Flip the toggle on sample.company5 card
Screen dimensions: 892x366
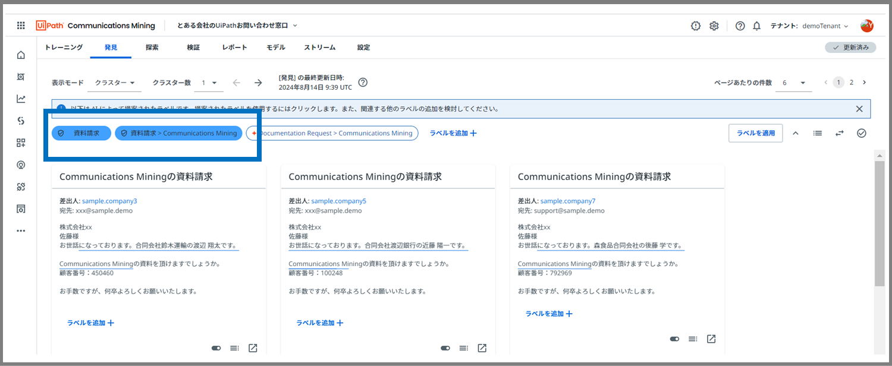445,348
